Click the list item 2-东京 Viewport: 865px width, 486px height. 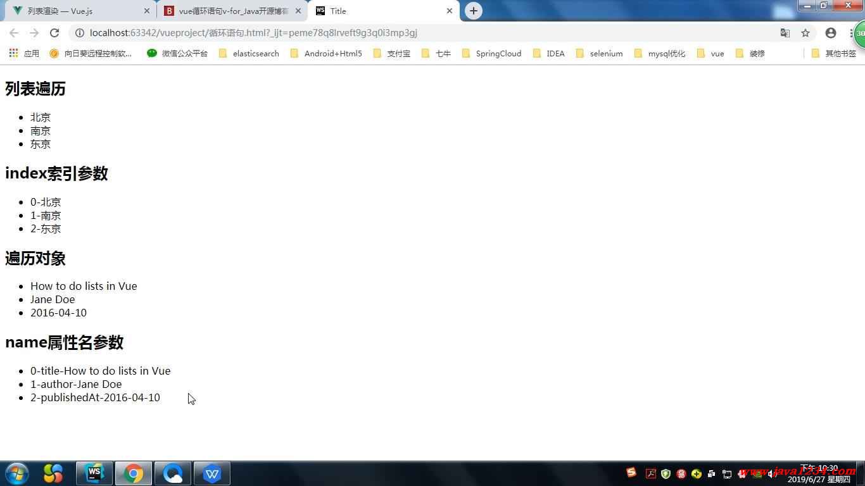tap(46, 228)
